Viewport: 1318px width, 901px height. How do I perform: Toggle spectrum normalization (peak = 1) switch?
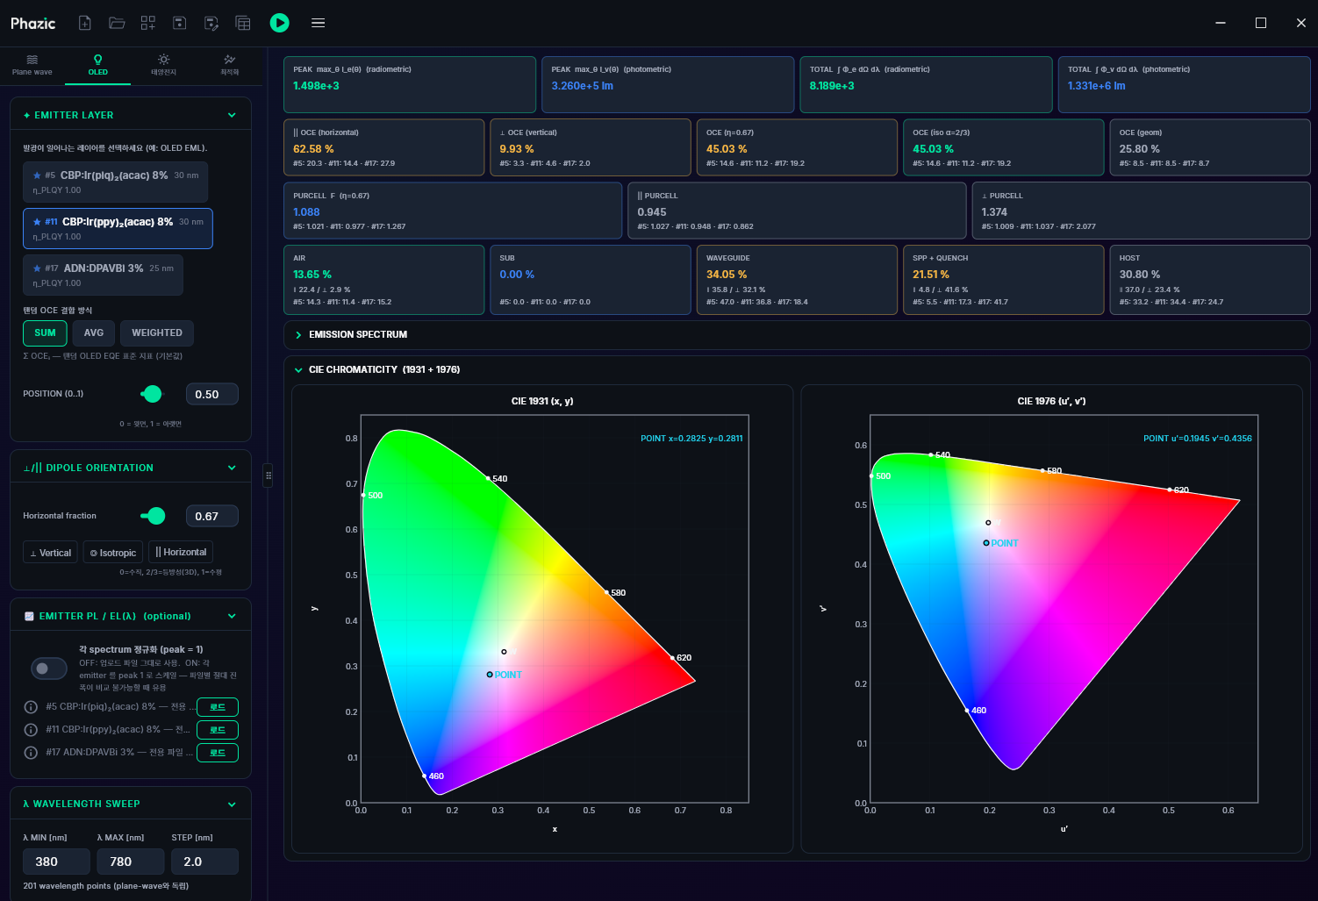[49, 669]
